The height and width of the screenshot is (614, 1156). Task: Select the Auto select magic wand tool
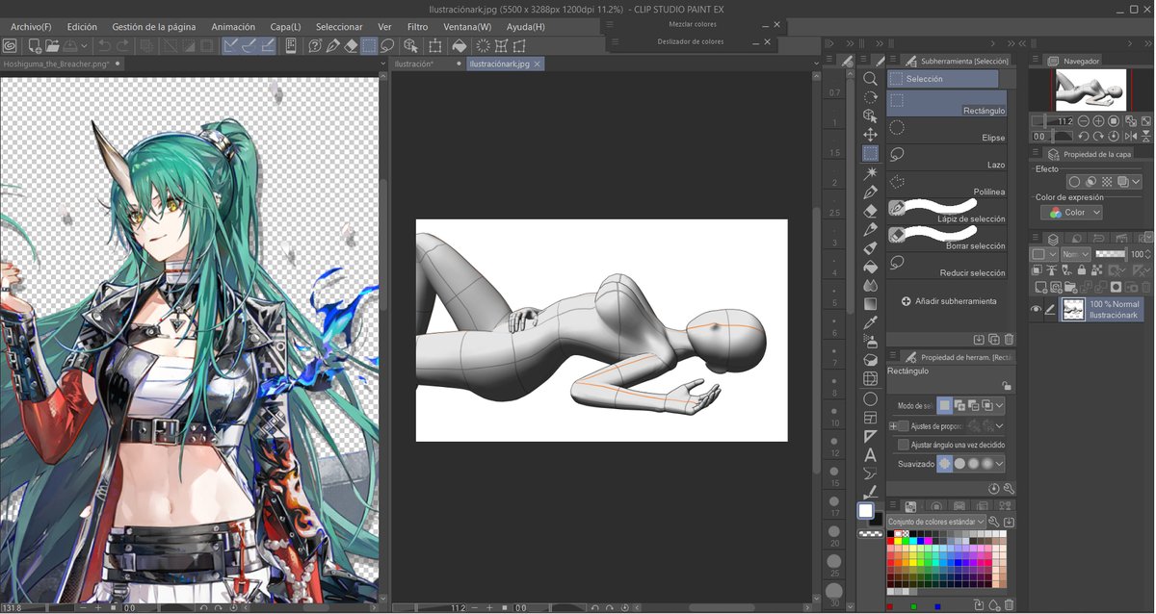click(870, 172)
